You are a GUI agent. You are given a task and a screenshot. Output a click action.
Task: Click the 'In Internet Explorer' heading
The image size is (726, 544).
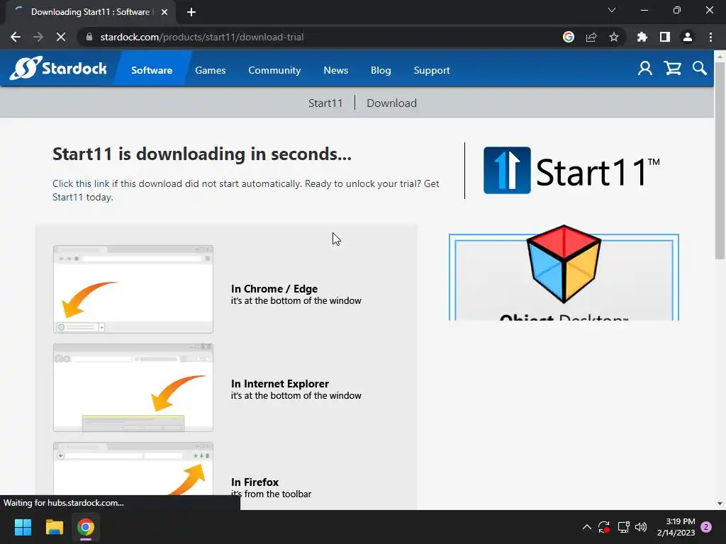(279, 383)
